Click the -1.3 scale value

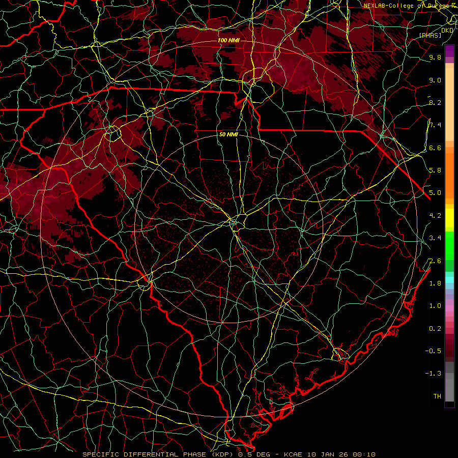[433, 374]
